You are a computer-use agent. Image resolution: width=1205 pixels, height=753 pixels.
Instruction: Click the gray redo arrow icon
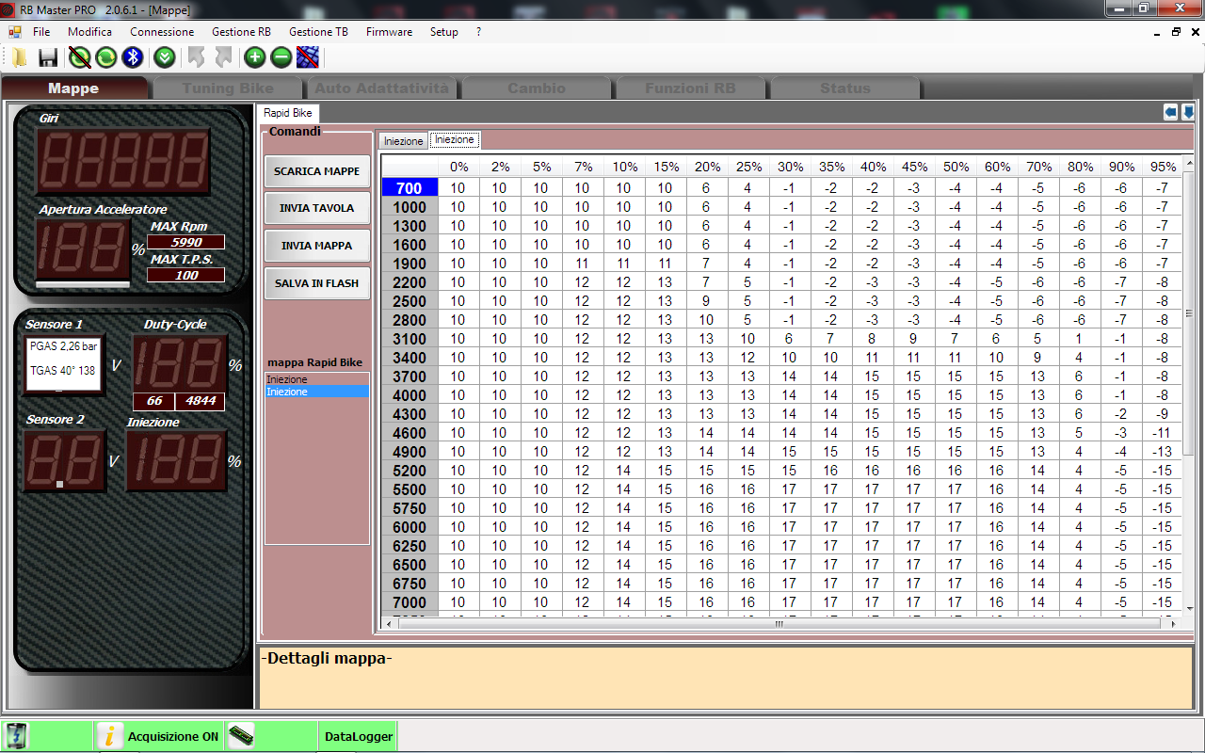tap(223, 57)
